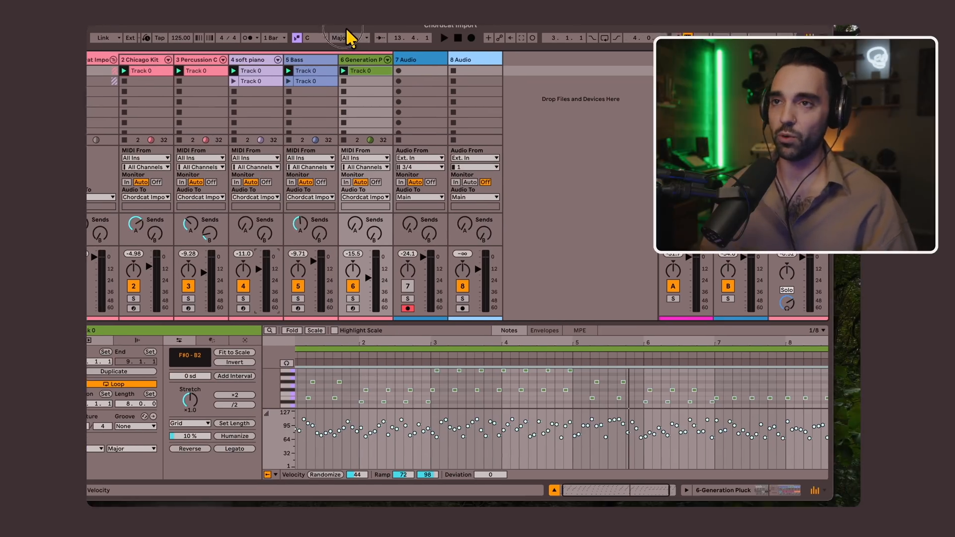The height and width of the screenshot is (537, 955).
Task: Enable the Highlight Scale checkbox
Action: (x=334, y=330)
